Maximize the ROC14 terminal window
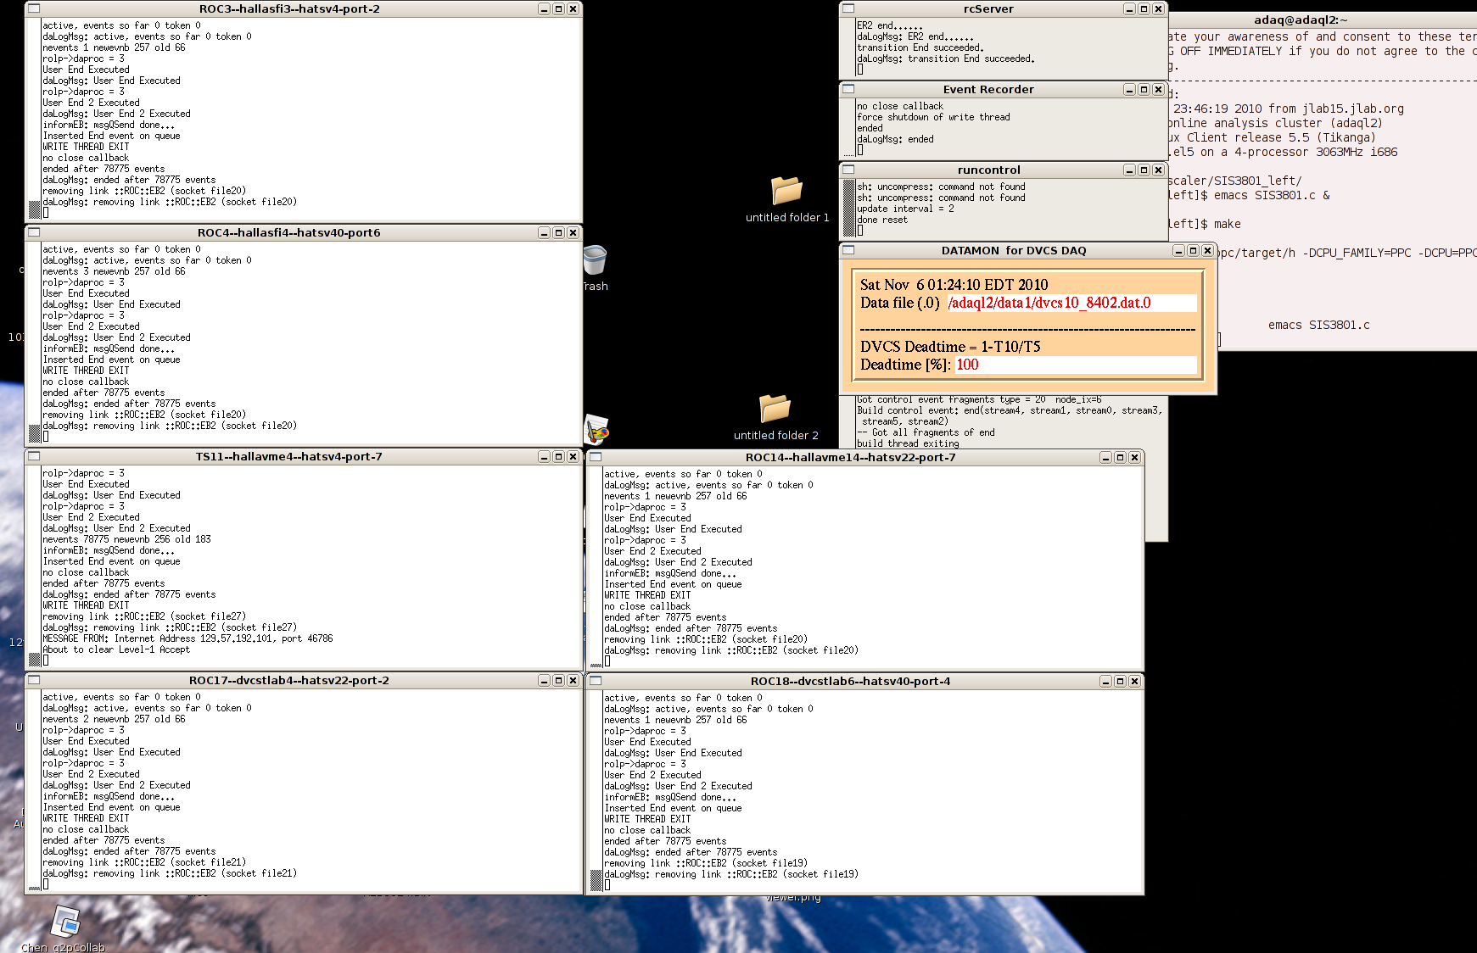Screen dimensions: 1477x953 1120,457
